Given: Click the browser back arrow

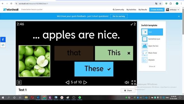Looking at the screenshot, I should click(x=3, y=4).
